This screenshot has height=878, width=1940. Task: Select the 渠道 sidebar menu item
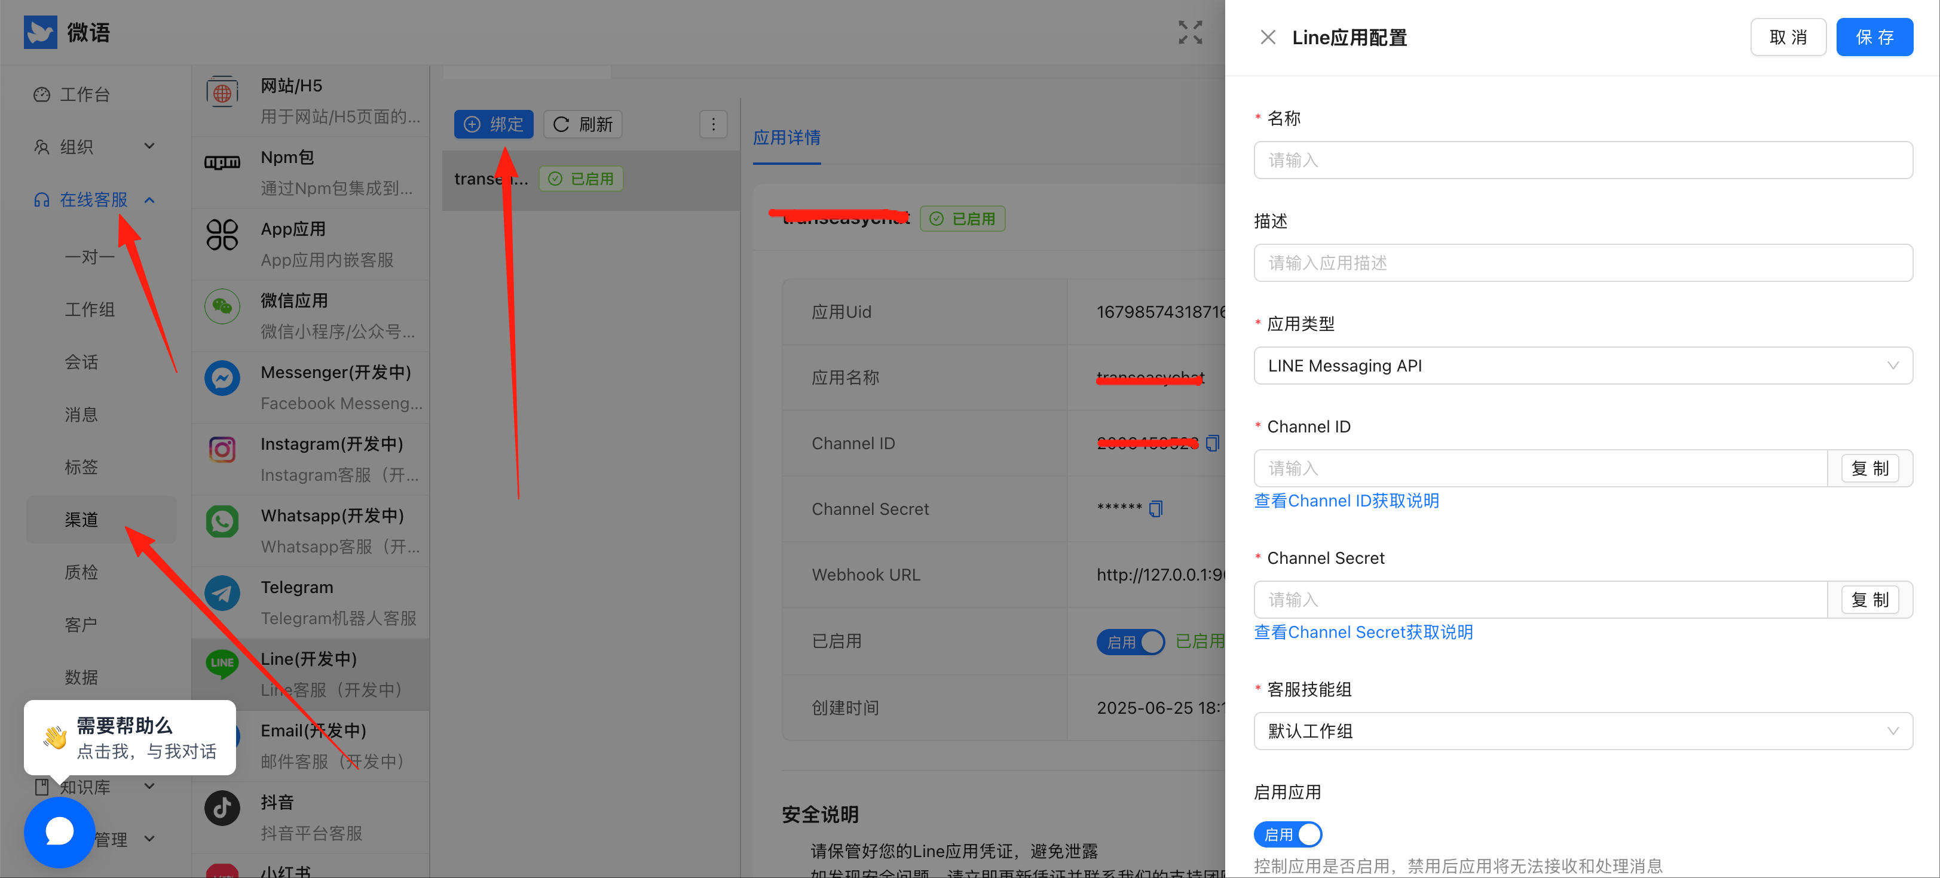[x=81, y=519]
